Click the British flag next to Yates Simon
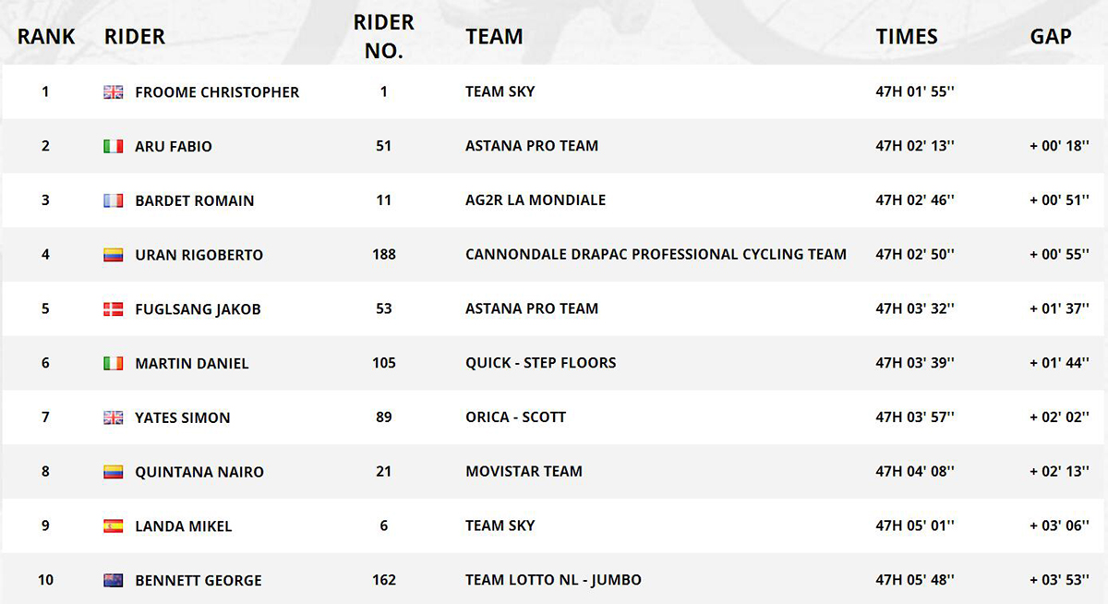This screenshot has width=1108, height=604. click(x=114, y=417)
